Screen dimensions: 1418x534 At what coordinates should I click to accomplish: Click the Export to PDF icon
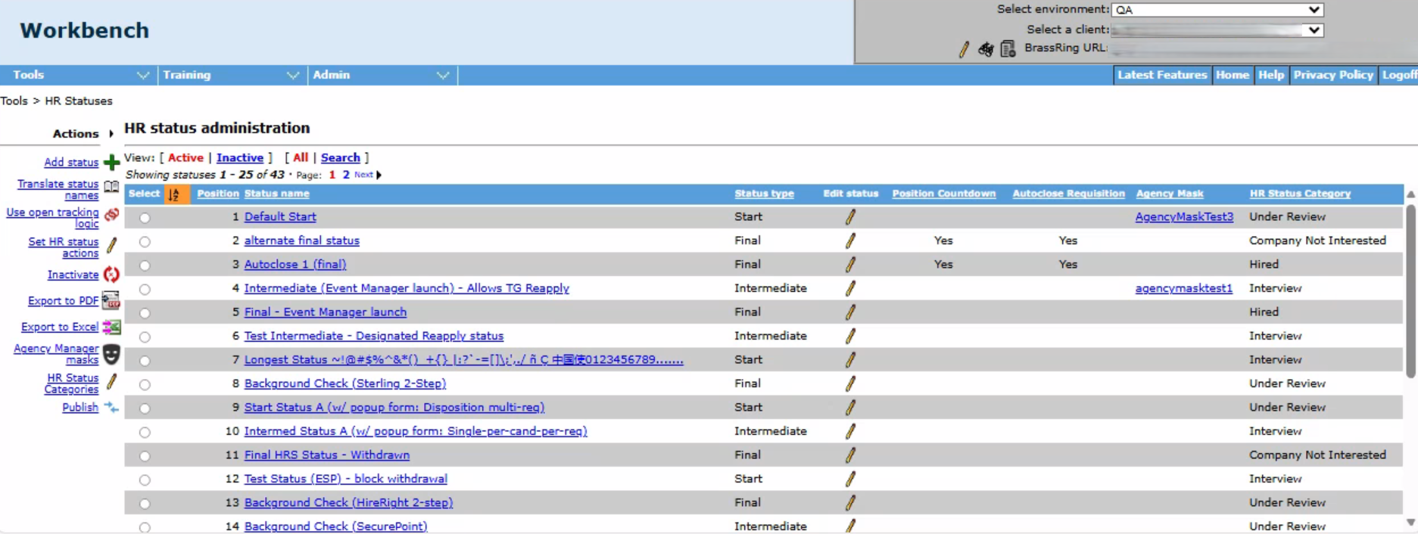pos(111,301)
